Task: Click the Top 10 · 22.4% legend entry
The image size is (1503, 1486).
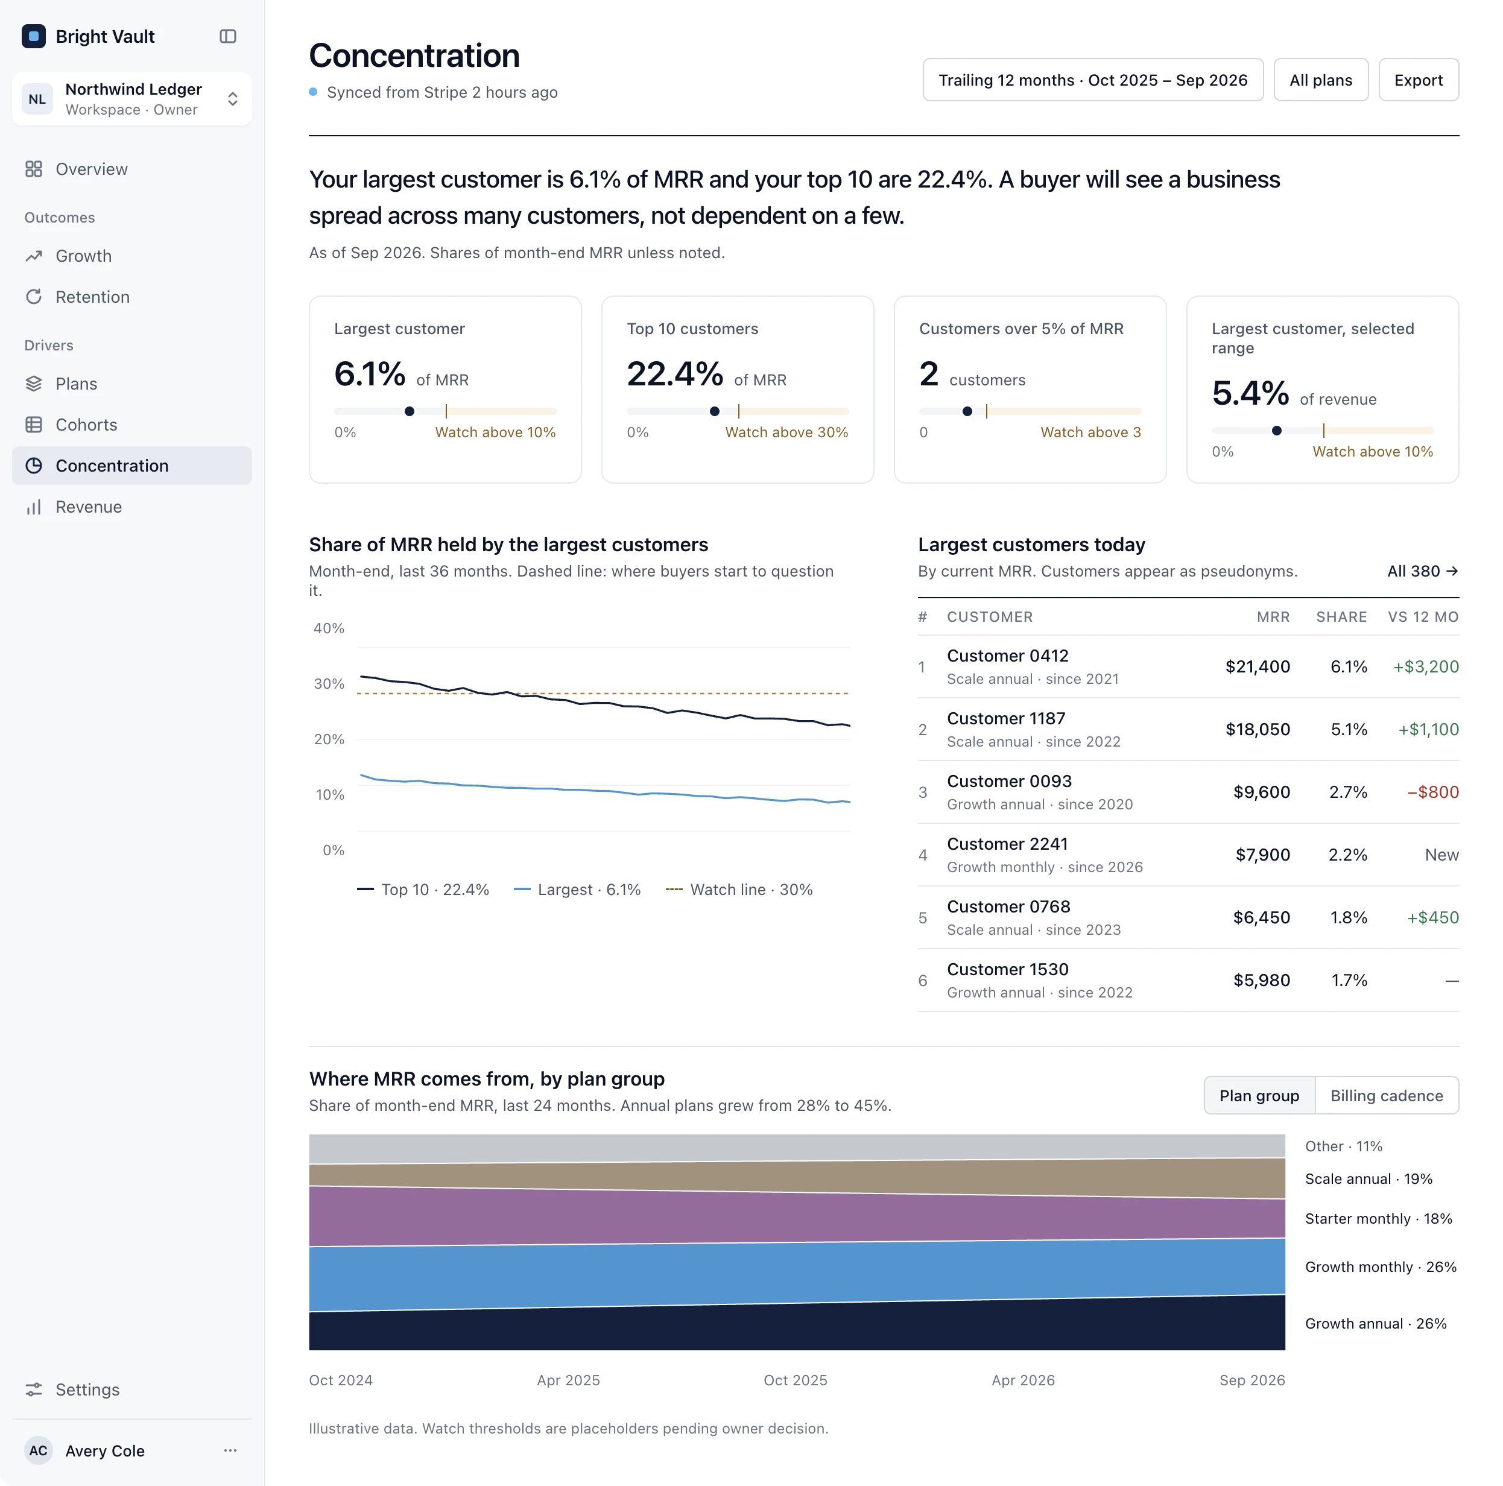Action: 423,890
